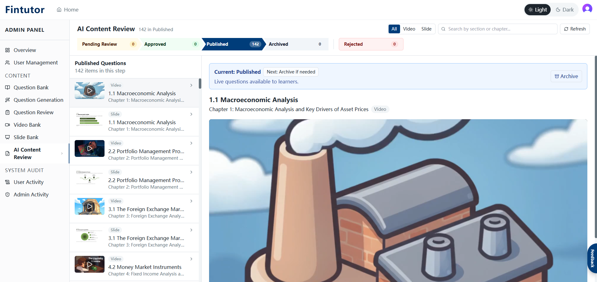The width and height of the screenshot is (597, 282).
Task: Expand 1.1 Macroeconomic Analysis slide row chevron
Action: [191, 114]
